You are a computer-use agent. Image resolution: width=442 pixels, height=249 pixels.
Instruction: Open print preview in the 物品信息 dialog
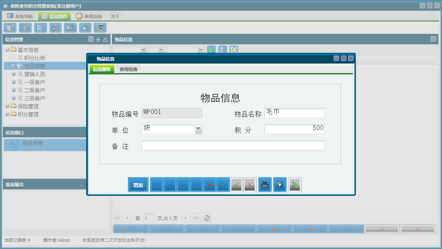pyautogui.click(x=279, y=185)
